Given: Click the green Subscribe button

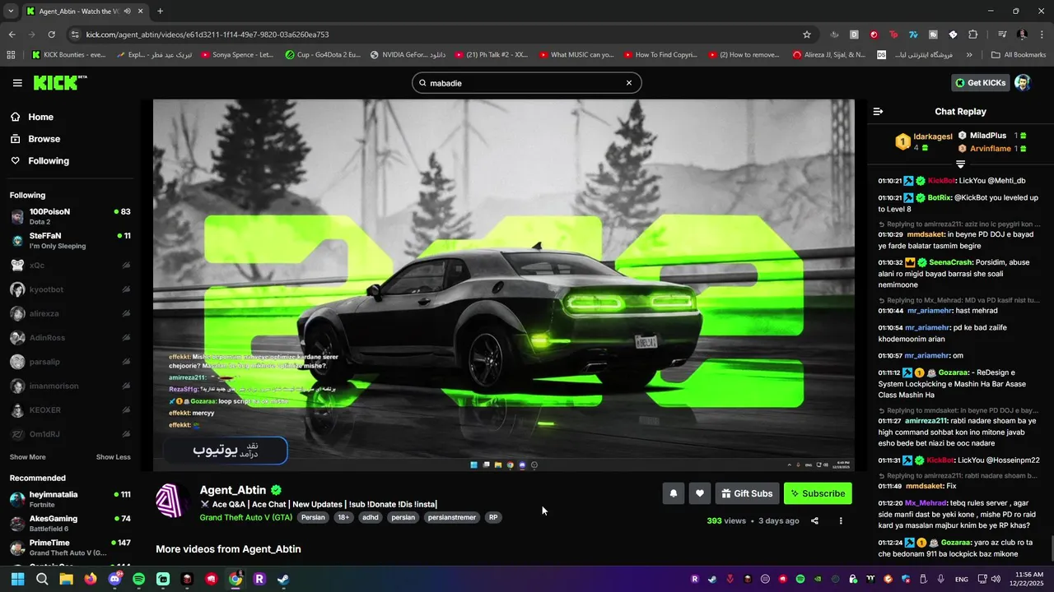Looking at the screenshot, I should tap(818, 493).
